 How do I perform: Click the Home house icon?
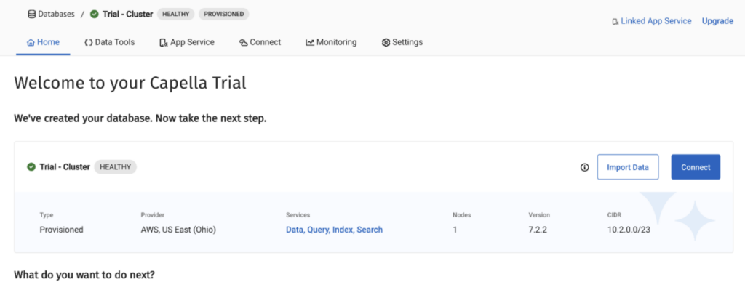pos(31,42)
